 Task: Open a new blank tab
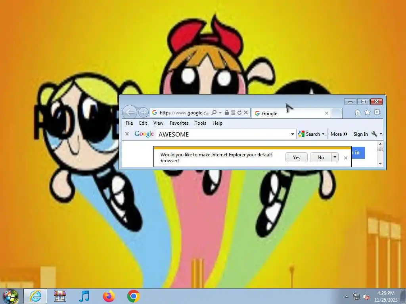click(337, 113)
